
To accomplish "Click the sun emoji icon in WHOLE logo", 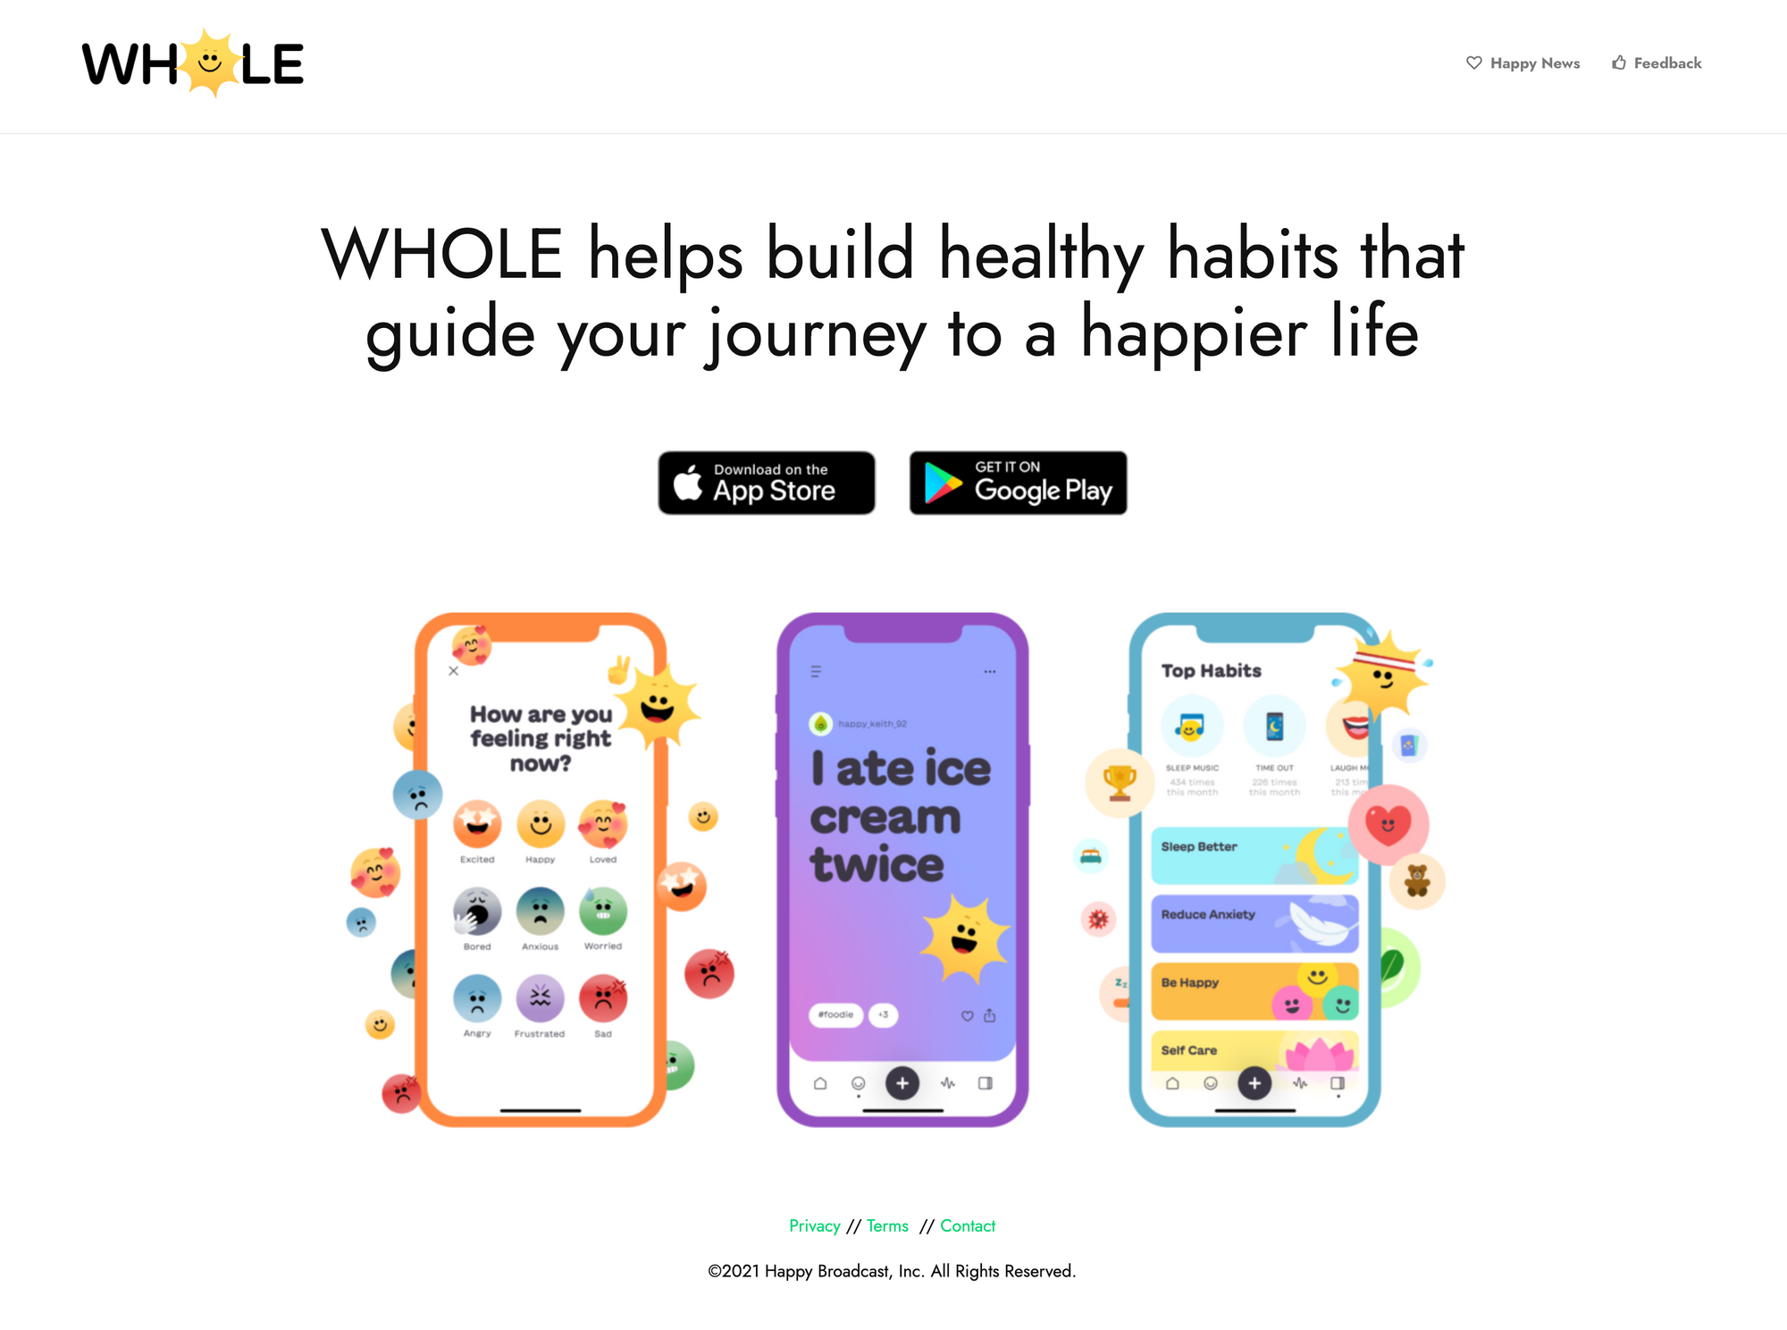I will 208,60.
